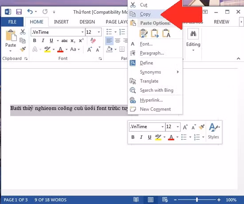Image resolution: width=244 pixels, height=204 pixels.
Task: Toggle Strikethrough in the ribbon
Action: click(x=64, y=41)
